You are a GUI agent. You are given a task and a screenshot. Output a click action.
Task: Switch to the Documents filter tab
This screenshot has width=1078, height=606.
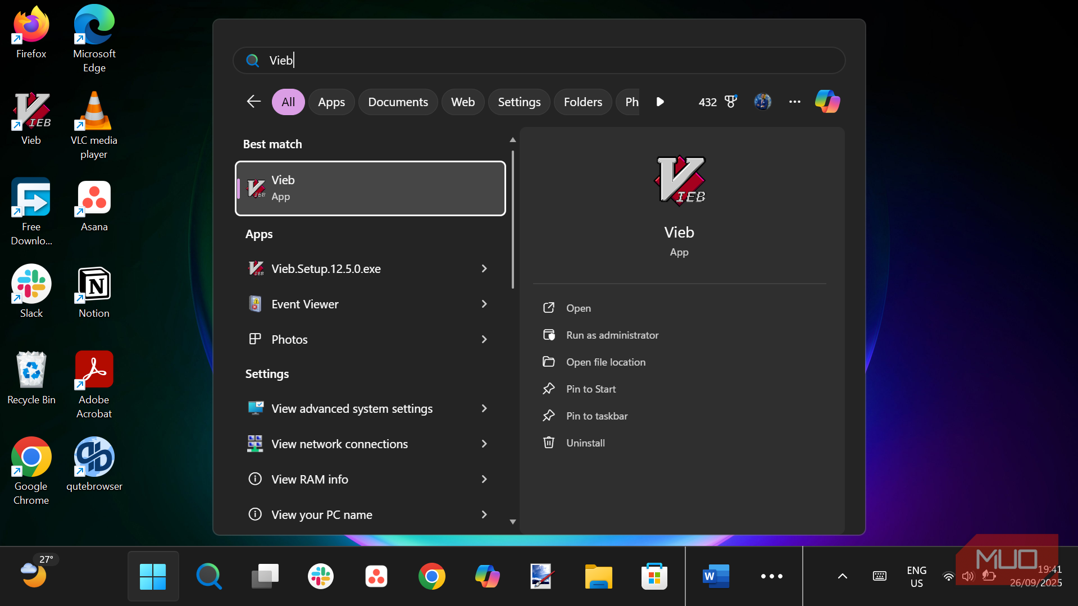point(398,102)
